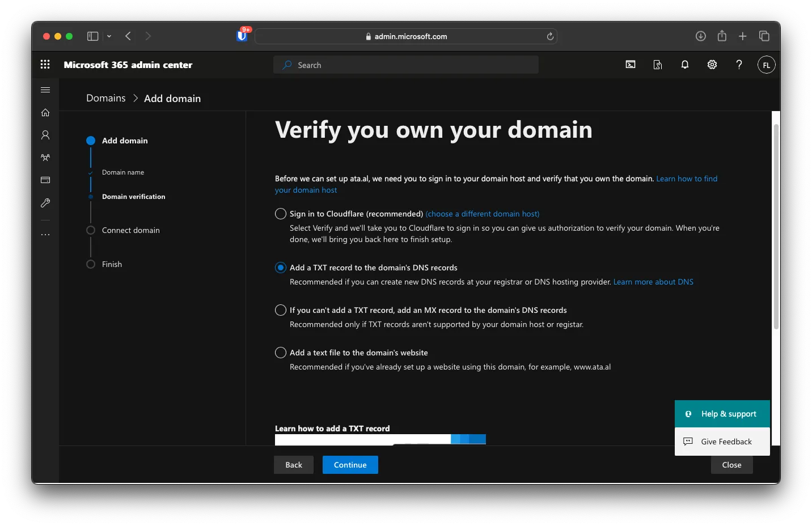812x526 pixels.
Task: Click the Verify you own your domain heading
Action: click(x=434, y=130)
